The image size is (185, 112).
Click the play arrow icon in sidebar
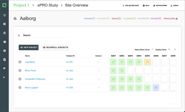click(4, 77)
